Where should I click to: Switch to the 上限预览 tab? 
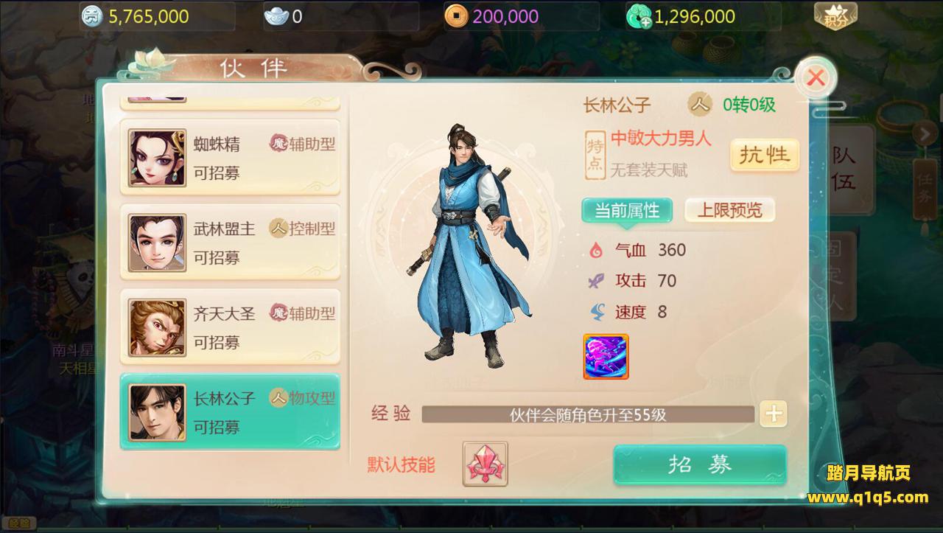(730, 210)
